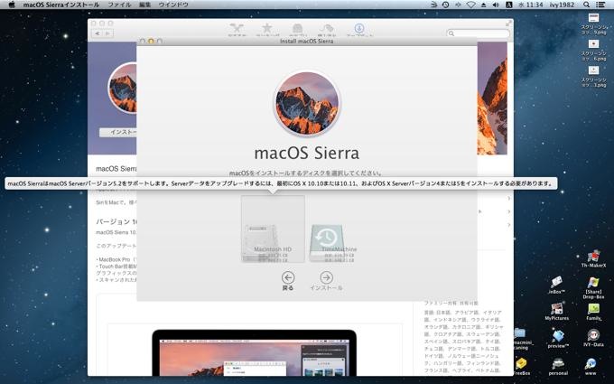Open the App Store Featured toolbar icon

tap(237, 31)
